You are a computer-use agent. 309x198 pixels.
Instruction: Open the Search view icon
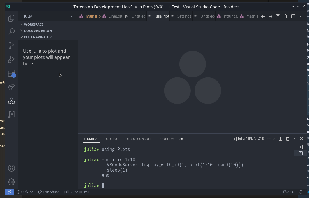[x=11, y=32]
